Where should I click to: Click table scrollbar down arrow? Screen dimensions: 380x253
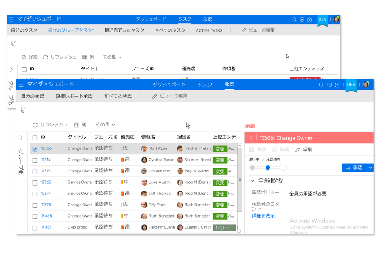click(x=240, y=232)
